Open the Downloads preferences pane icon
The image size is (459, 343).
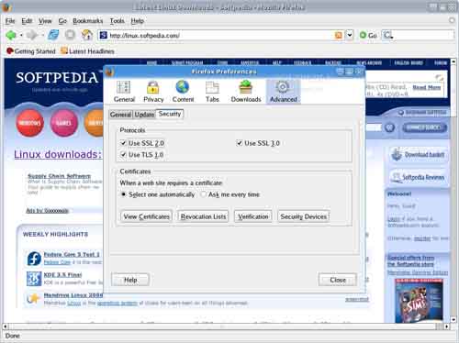(x=246, y=92)
